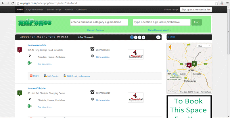This screenshot has width=230, height=118.
Task: Click the Share link
Action: (36, 76)
